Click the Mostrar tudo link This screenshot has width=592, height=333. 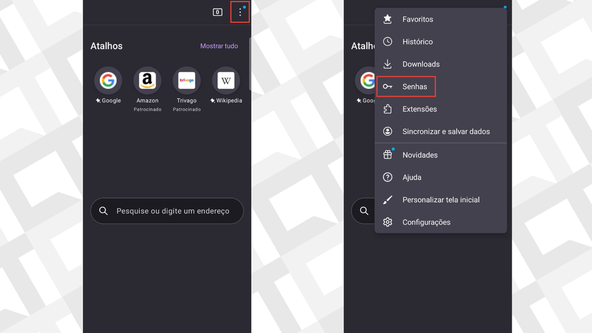tap(219, 46)
